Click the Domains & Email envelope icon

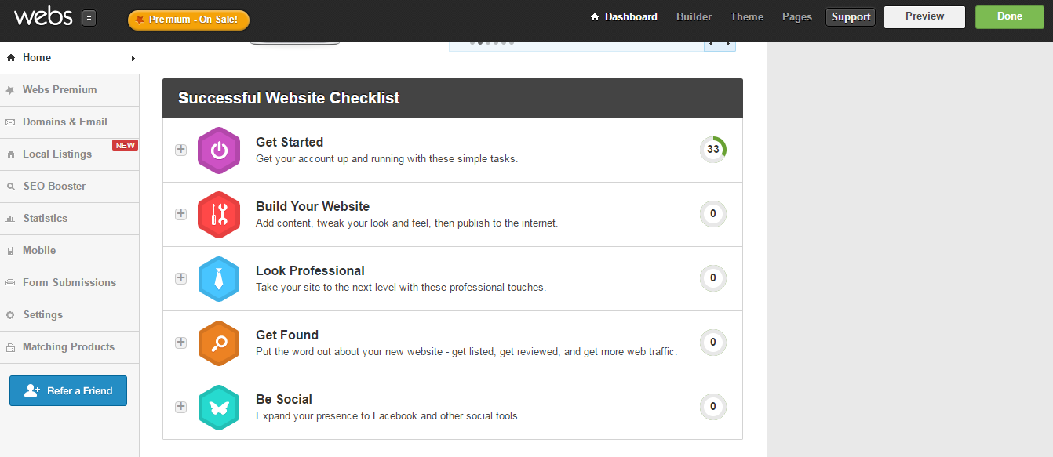[10, 122]
